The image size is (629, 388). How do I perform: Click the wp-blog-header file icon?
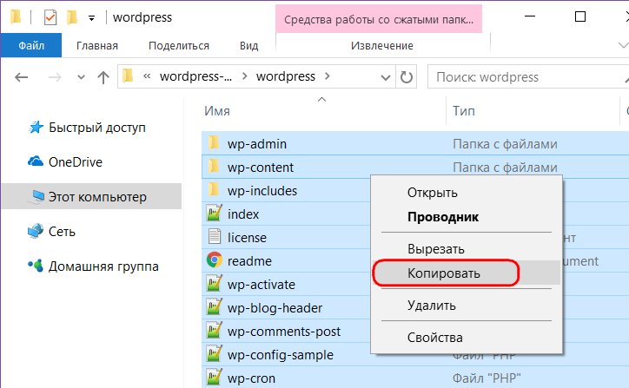[x=215, y=306]
